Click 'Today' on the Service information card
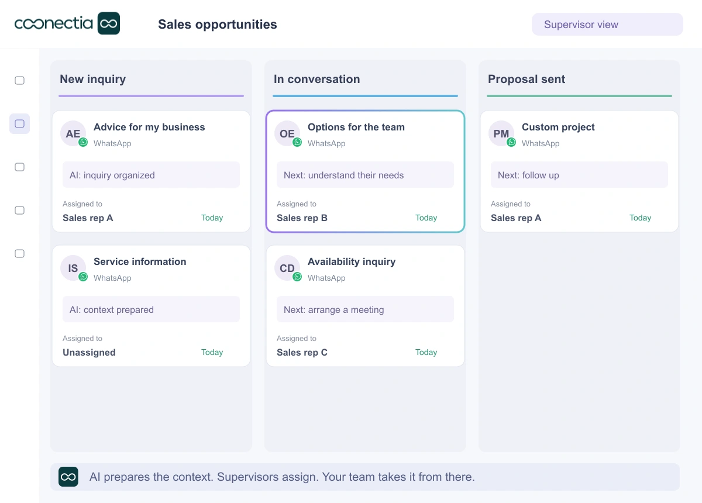 coord(212,352)
